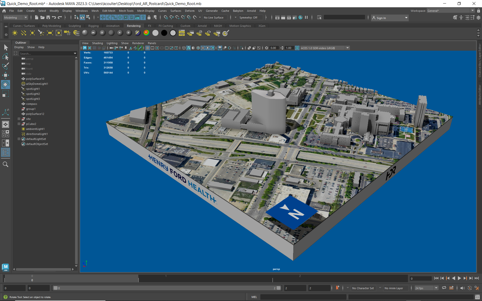Open the Mesh Tools menu

126,11
